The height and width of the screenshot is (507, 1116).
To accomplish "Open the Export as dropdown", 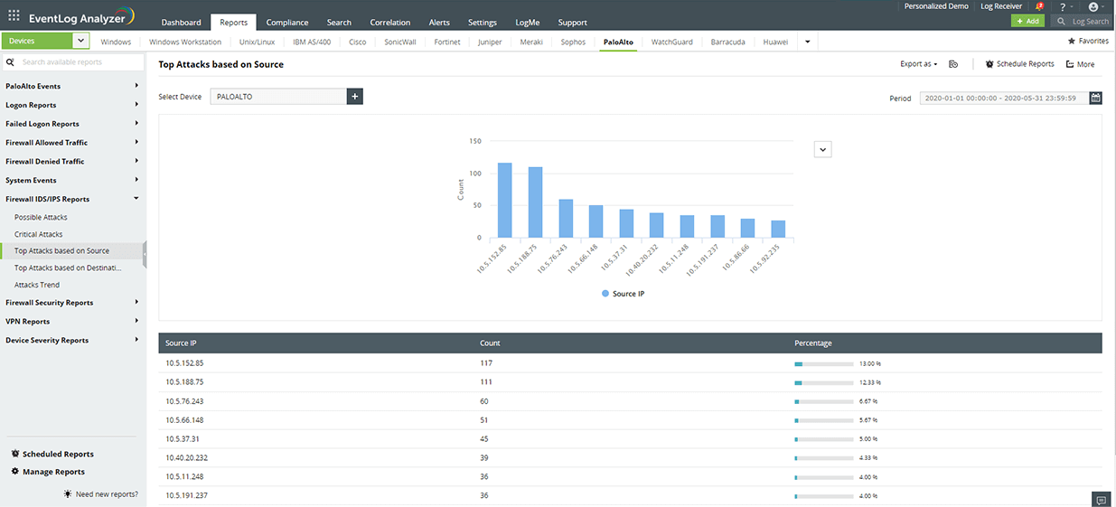I will click(x=918, y=64).
